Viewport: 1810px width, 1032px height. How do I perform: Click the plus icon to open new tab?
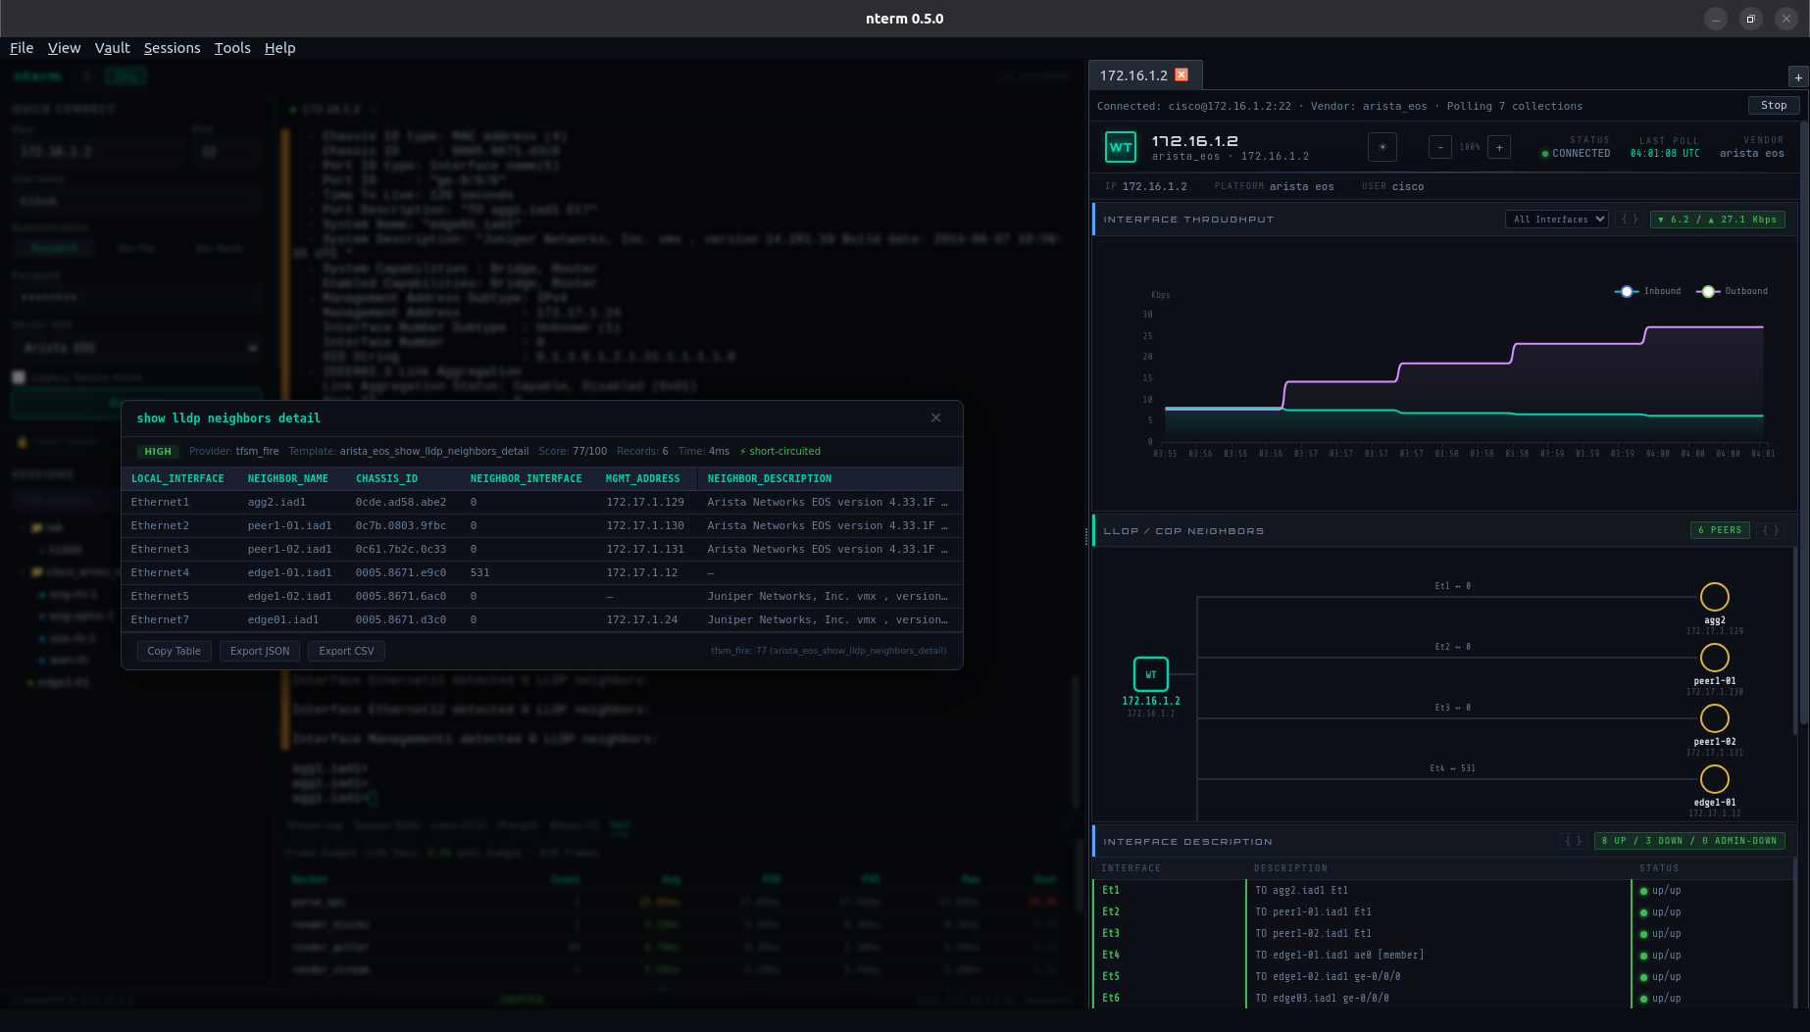pyautogui.click(x=1797, y=76)
